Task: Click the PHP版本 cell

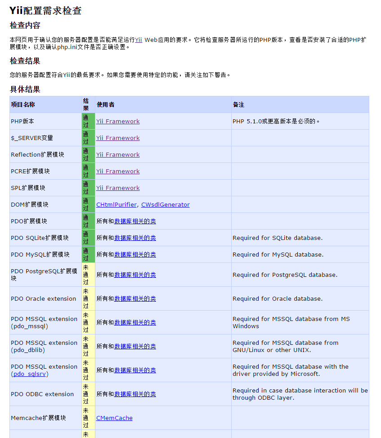Action: point(45,121)
